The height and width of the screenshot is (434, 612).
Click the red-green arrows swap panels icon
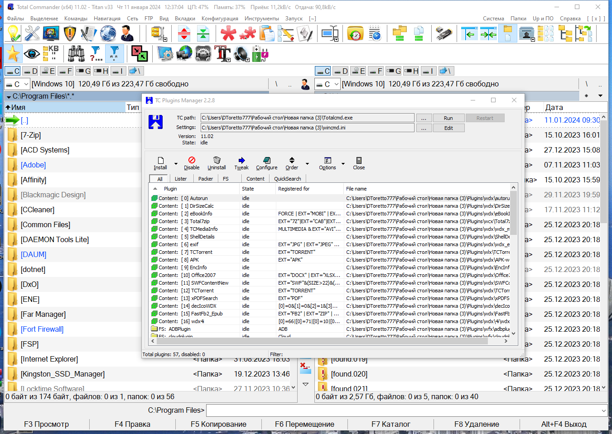140,54
